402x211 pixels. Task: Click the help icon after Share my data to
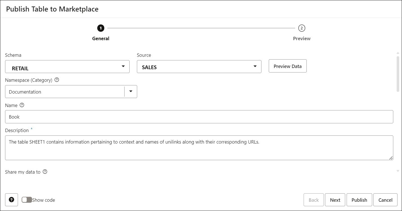coord(45,172)
